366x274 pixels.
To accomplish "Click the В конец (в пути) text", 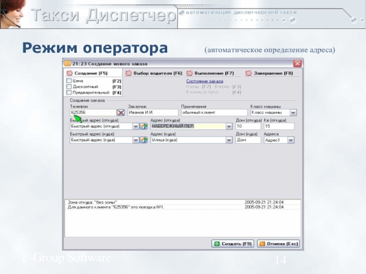I will 202,92.
